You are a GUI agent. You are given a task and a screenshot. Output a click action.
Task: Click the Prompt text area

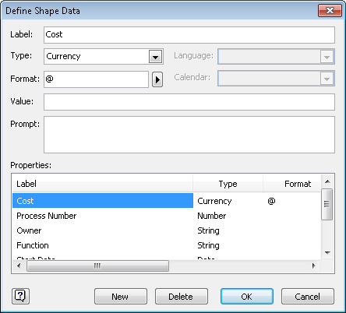(x=189, y=135)
